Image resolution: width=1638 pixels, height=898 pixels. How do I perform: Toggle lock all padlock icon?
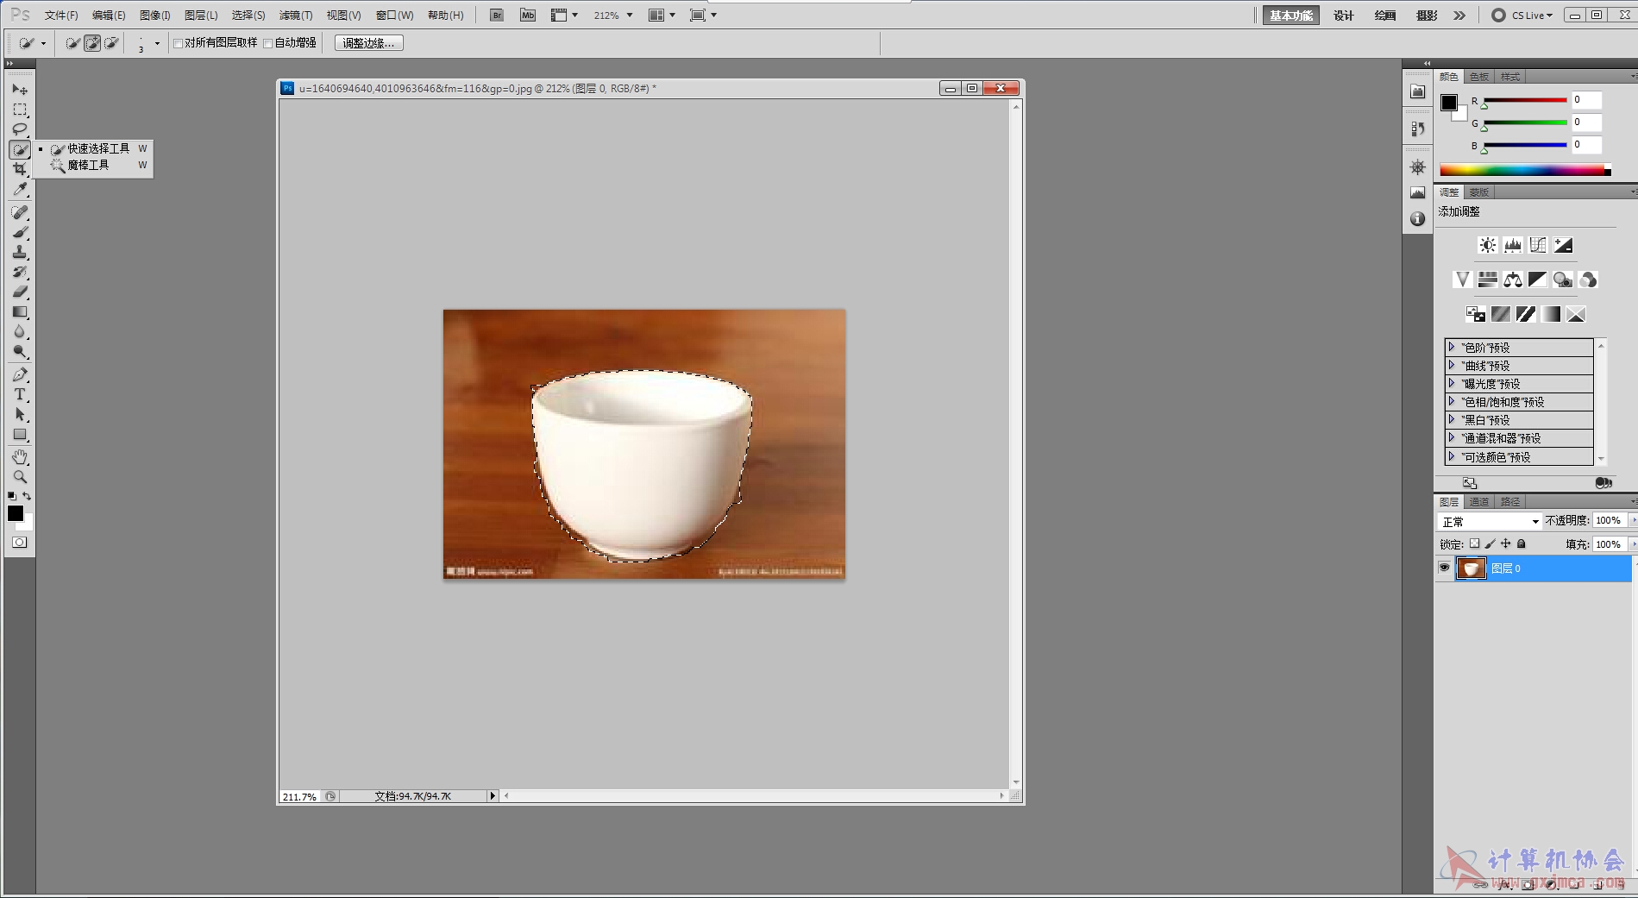pyautogui.click(x=1522, y=543)
